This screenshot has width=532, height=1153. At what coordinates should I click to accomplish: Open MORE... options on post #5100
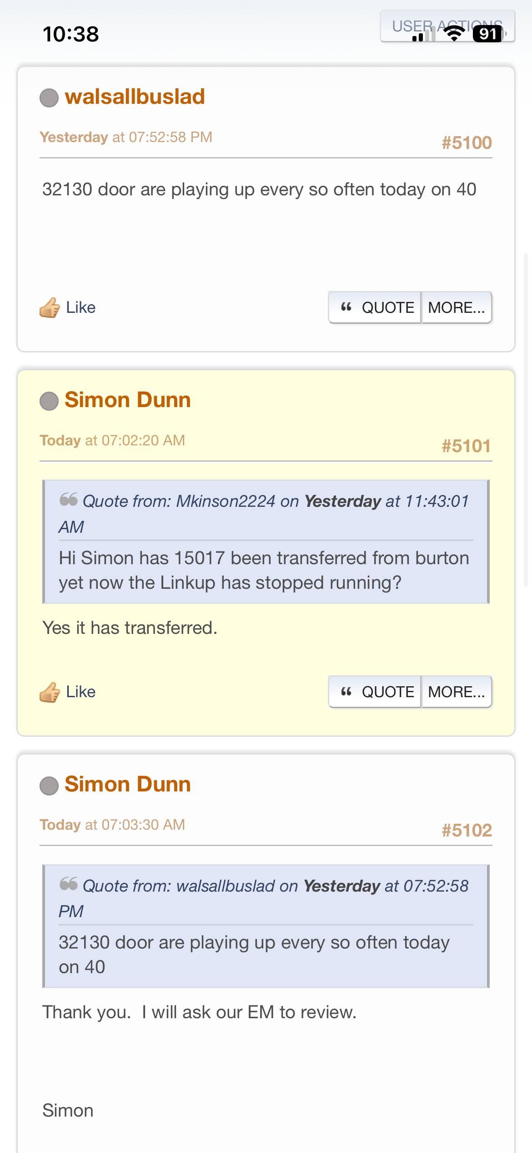pos(457,308)
